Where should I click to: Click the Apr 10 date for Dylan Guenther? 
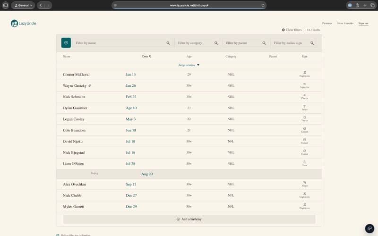coord(131,108)
